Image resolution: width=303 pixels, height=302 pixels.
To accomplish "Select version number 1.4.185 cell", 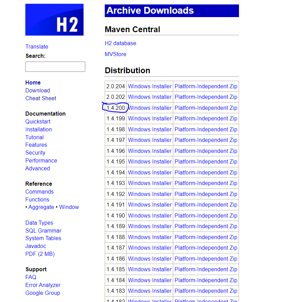I will point(116,269).
